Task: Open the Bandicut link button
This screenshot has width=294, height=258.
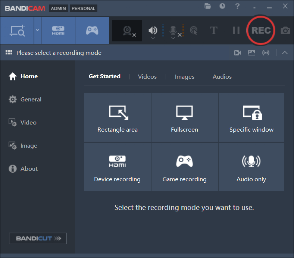Action: click(x=38, y=238)
